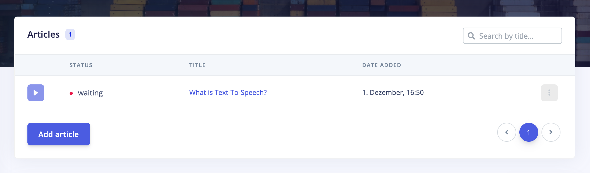Select page 1 in the pagination

(529, 132)
